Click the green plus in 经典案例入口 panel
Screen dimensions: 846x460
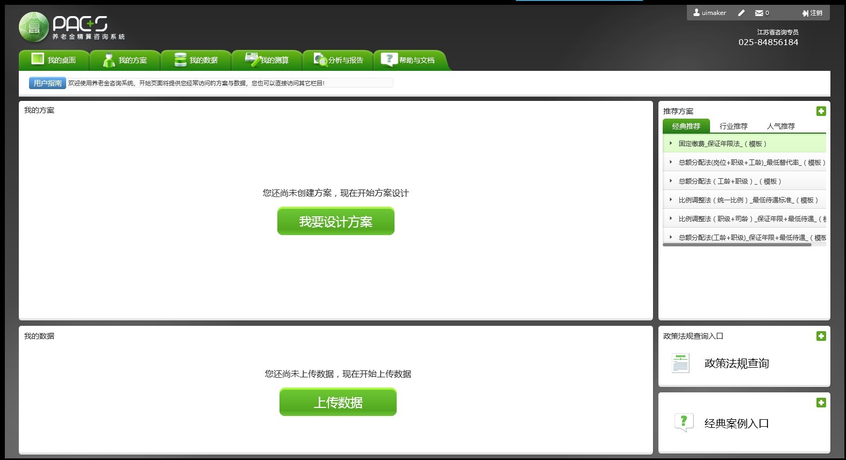(821, 403)
